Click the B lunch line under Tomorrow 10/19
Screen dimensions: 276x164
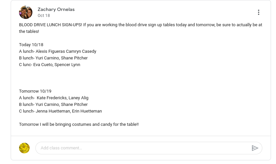coord(53,105)
